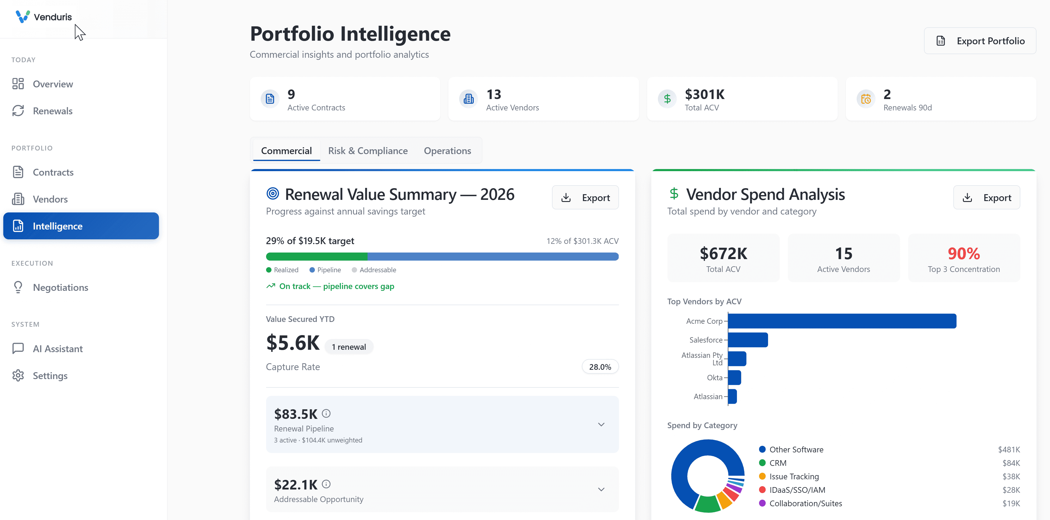
Task: Expand the Renewal Pipeline card chevron
Action: coord(601,425)
